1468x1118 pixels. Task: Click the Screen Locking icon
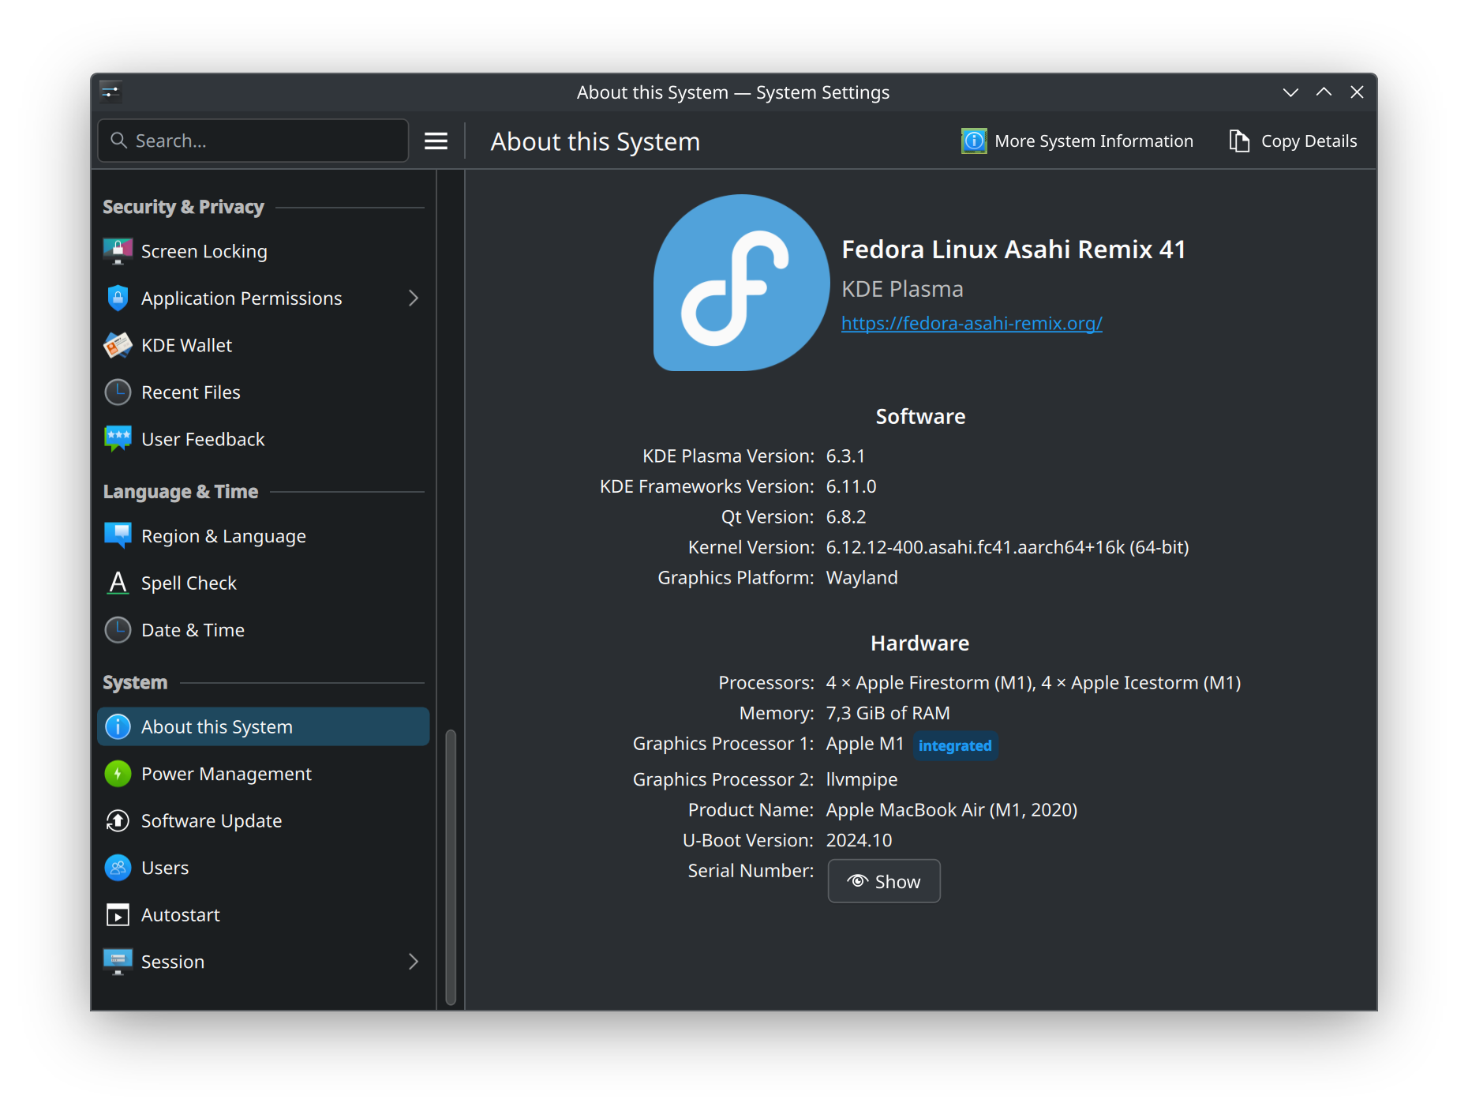[x=118, y=251]
